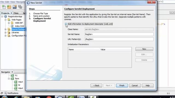Expand the Libraries tree node
The width and height of the screenshot is (175, 98).
(5, 33)
